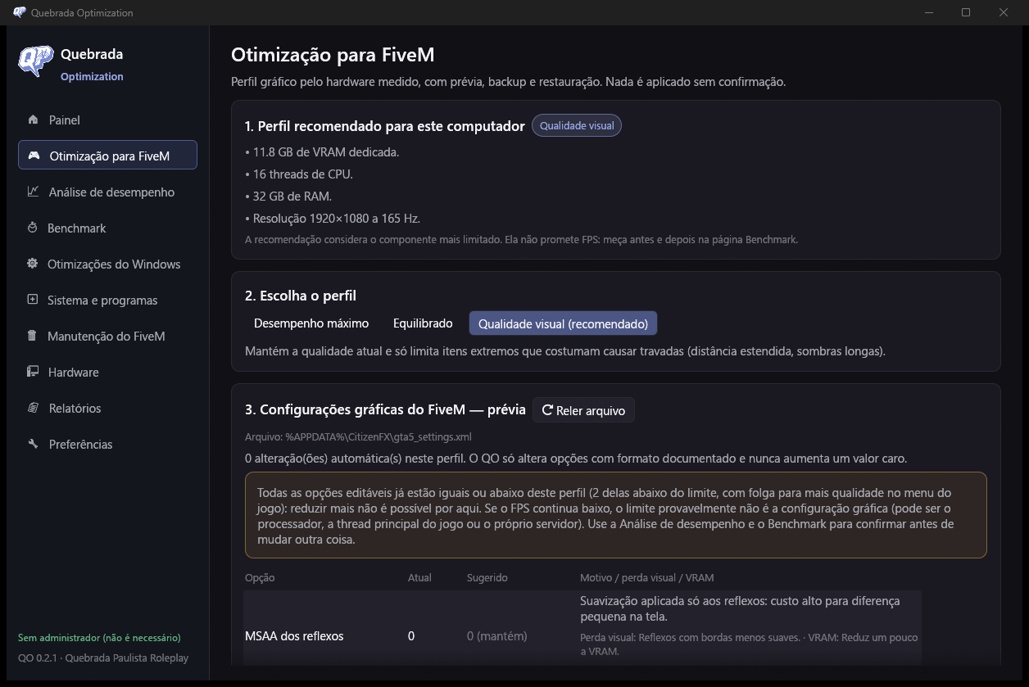1029x687 pixels.
Task: Click the gamepad icon for Otimização para FiveM
Action: [x=34, y=156]
